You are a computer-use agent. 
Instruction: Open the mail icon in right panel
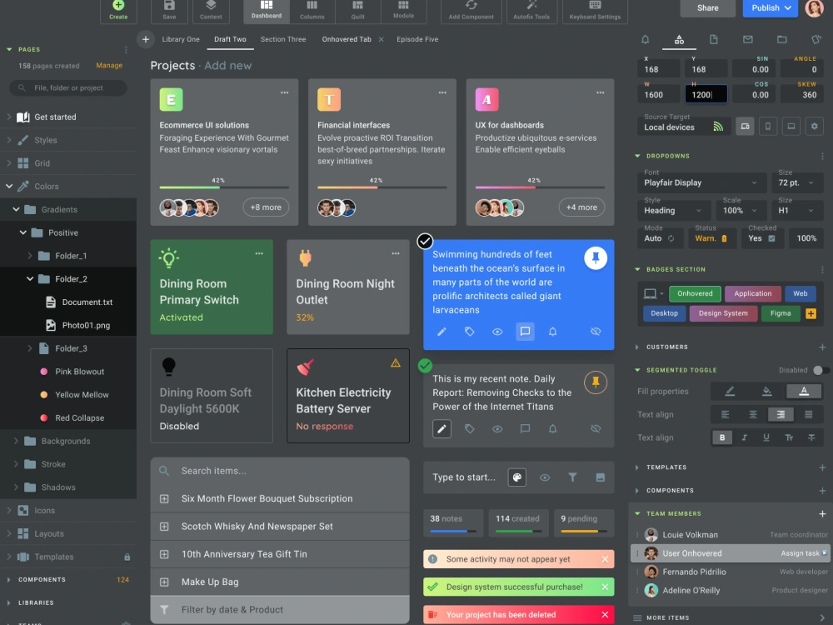click(748, 39)
